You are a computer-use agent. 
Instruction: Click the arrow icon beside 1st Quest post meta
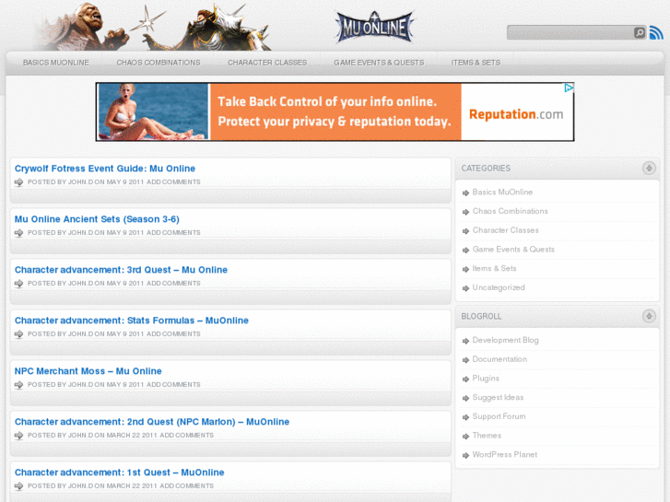coord(18,486)
